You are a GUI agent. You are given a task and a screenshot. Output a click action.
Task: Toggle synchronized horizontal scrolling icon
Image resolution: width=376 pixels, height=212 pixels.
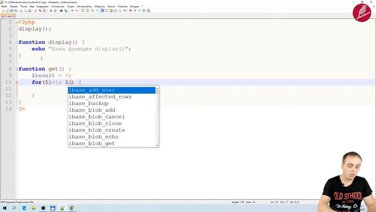(x=87, y=11)
